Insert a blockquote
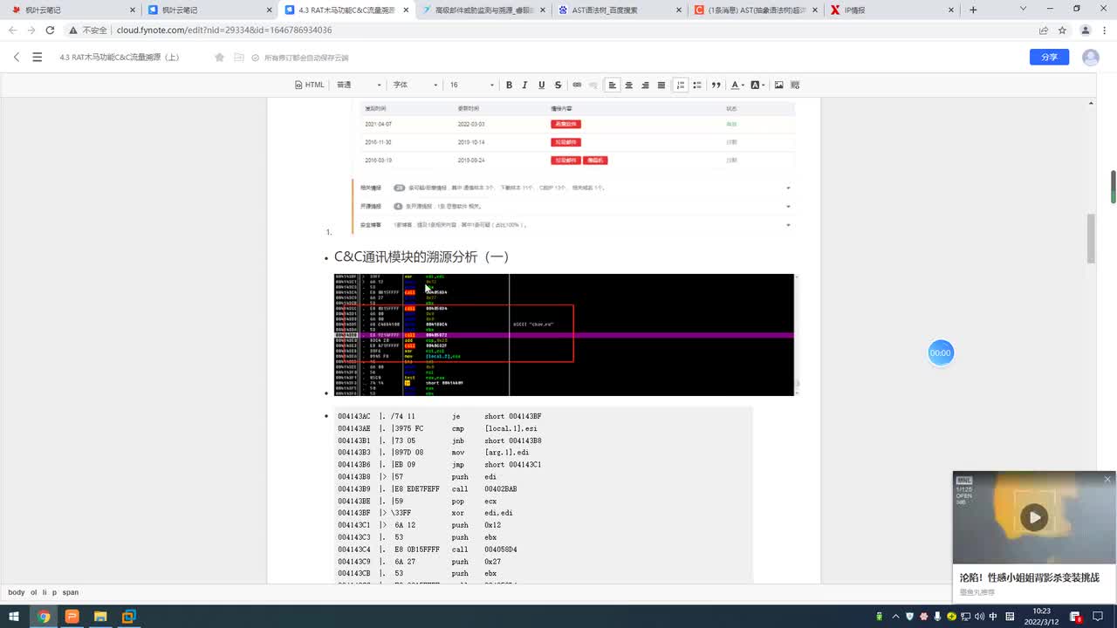This screenshot has height=628, width=1117. tap(716, 85)
